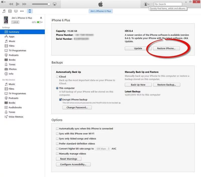Select the iCloud backup radio button

(57, 77)
